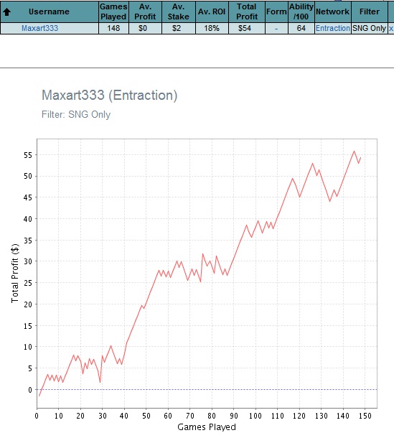Open the Maxart333 player profile link
394x438 pixels.
pos(40,28)
